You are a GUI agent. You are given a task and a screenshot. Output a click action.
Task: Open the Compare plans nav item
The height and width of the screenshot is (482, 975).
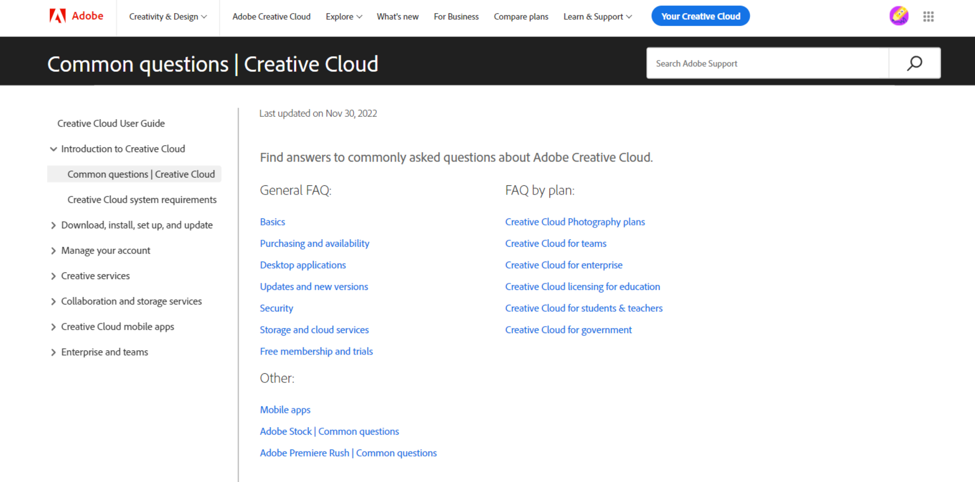click(x=521, y=17)
